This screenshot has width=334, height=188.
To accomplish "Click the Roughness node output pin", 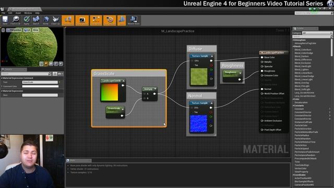I will coord(240,79).
